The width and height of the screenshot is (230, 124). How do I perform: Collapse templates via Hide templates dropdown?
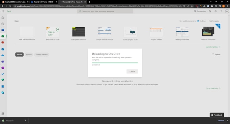214,21
